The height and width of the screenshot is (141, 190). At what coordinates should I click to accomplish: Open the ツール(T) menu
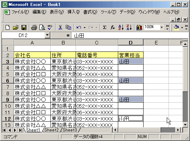pos(108,12)
